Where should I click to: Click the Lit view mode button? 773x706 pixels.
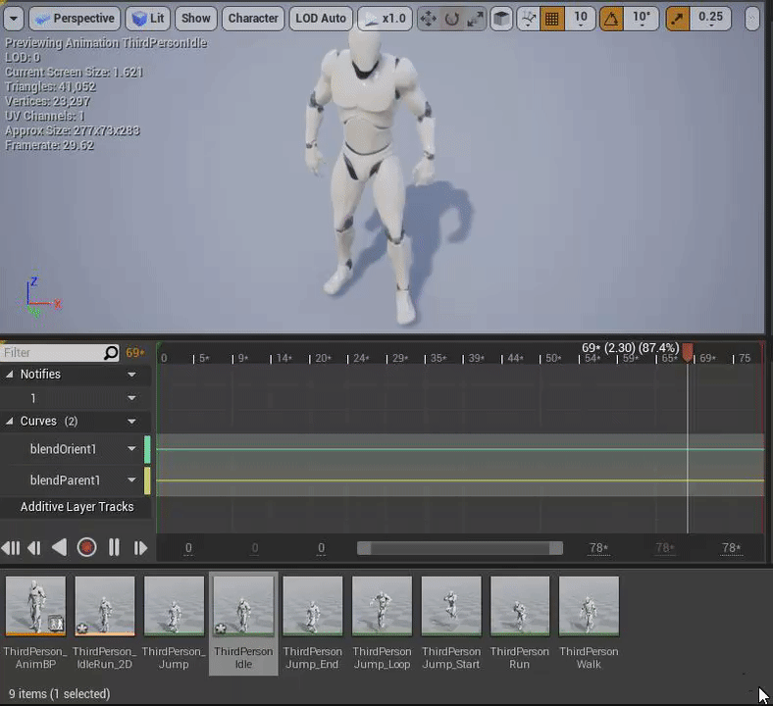pos(148,19)
